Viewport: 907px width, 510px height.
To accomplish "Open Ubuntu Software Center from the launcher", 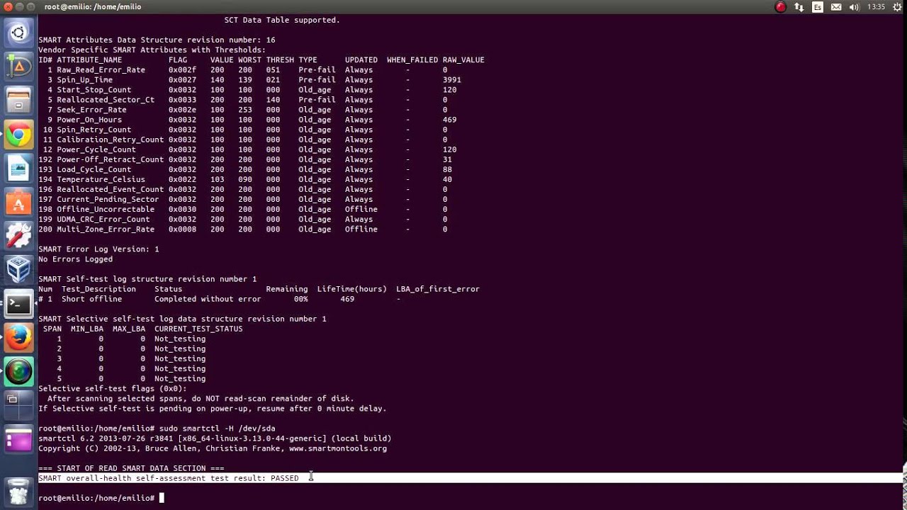I will click(x=19, y=203).
